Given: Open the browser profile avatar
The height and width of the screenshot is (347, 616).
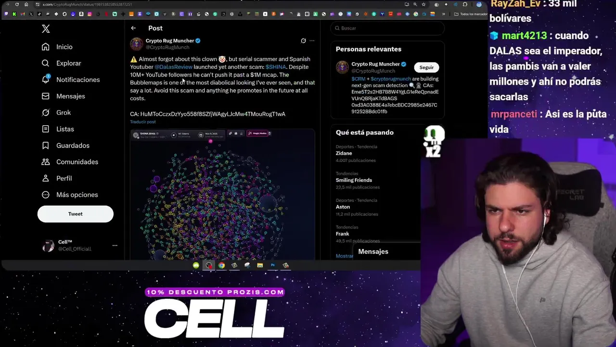Looking at the screenshot, I should (x=479, y=4).
